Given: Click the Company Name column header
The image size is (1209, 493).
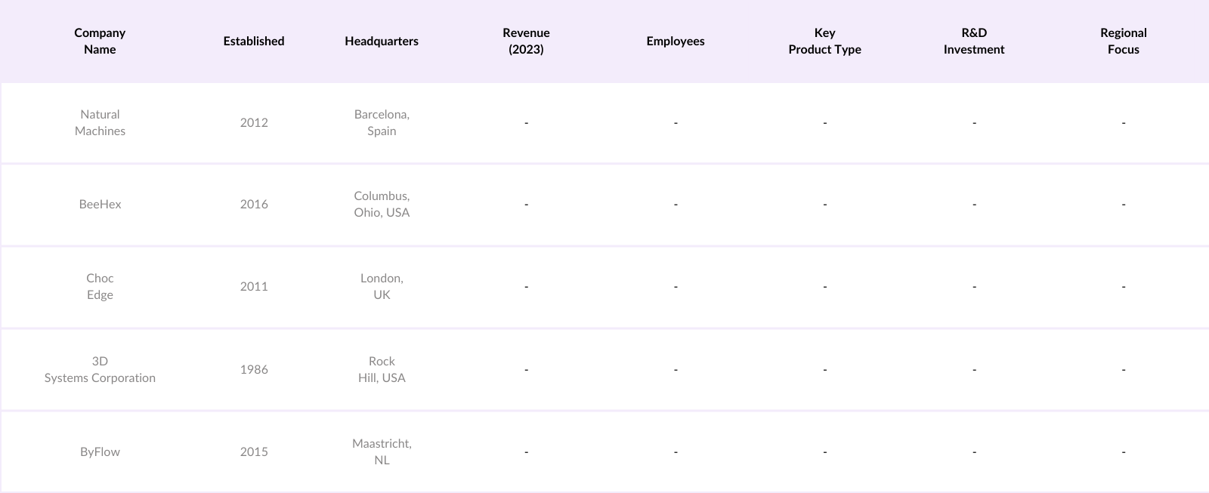Looking at the screenshot, I should point(100,41).
